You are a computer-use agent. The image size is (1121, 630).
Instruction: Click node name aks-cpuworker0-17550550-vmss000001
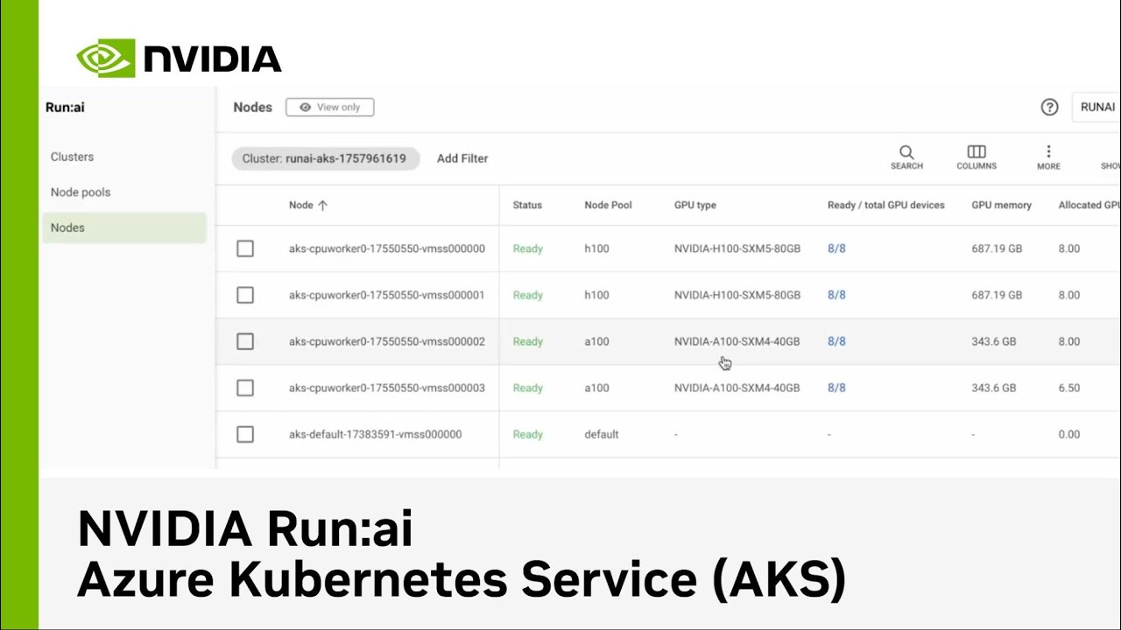pyautogui.click(x=387, y=295)
